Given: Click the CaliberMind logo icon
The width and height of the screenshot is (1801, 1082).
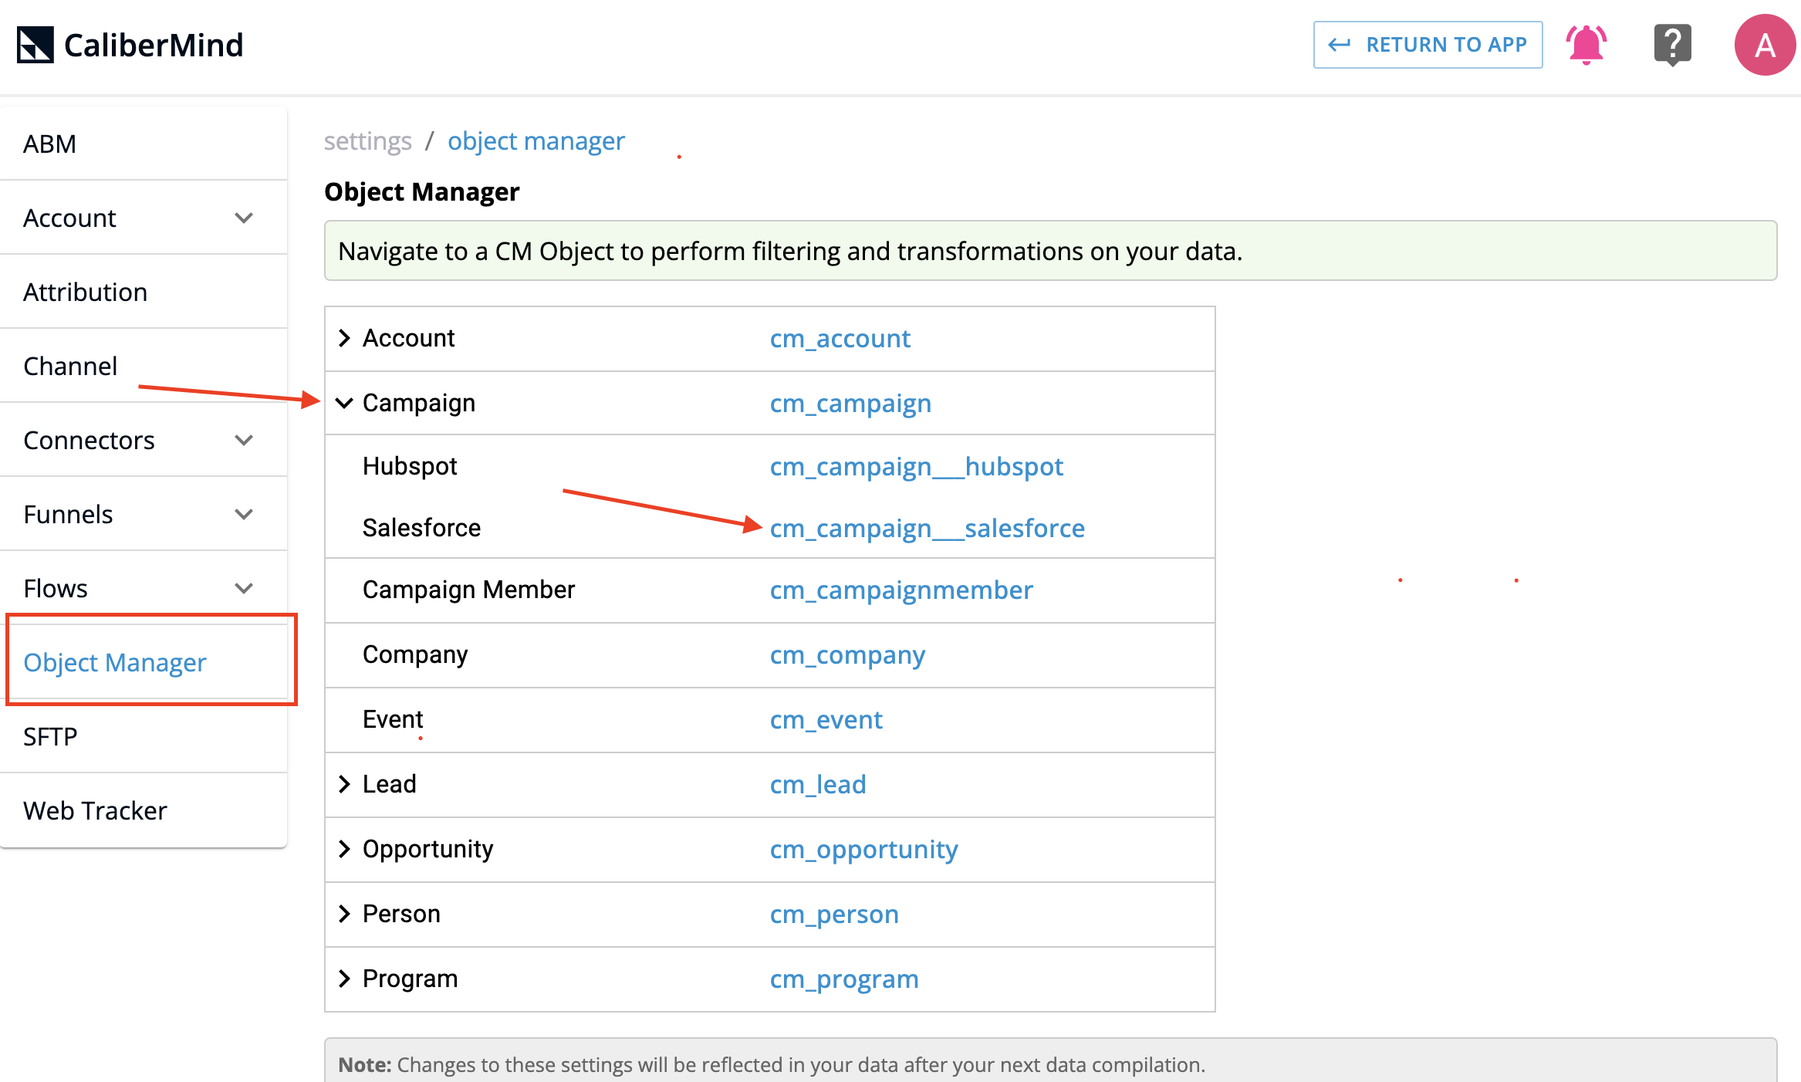Looking at the screenshot, I should [x=35, y=45].
